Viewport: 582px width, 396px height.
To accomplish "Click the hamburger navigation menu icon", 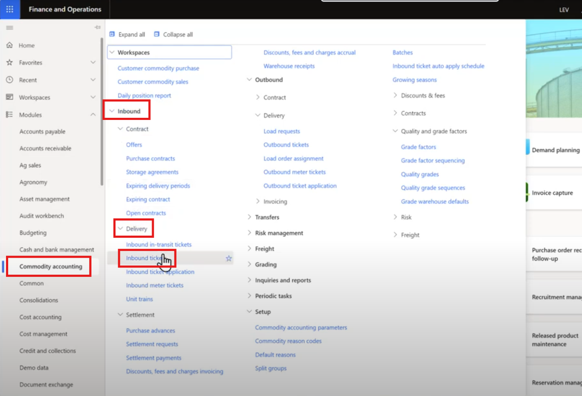I will (9, 28).
